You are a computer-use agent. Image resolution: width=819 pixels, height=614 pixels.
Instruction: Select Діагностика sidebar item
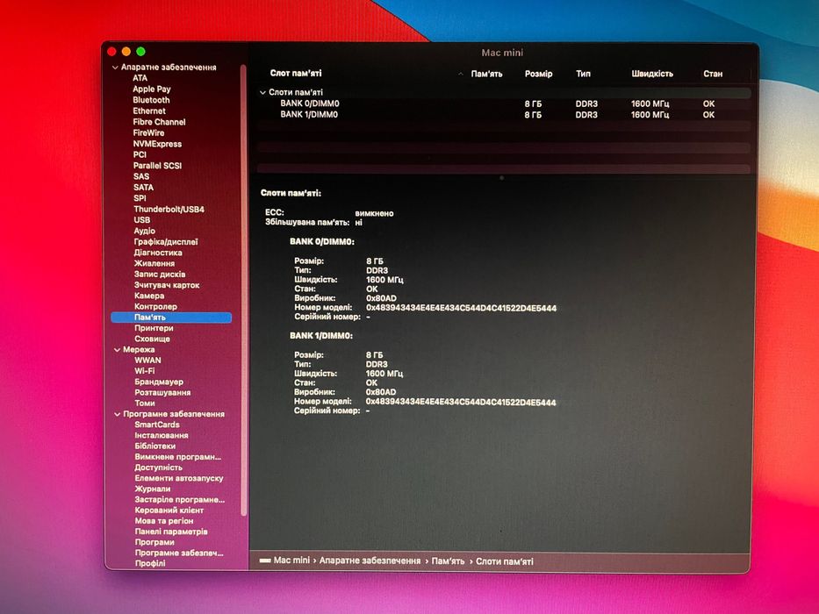[x=158, y=253]
